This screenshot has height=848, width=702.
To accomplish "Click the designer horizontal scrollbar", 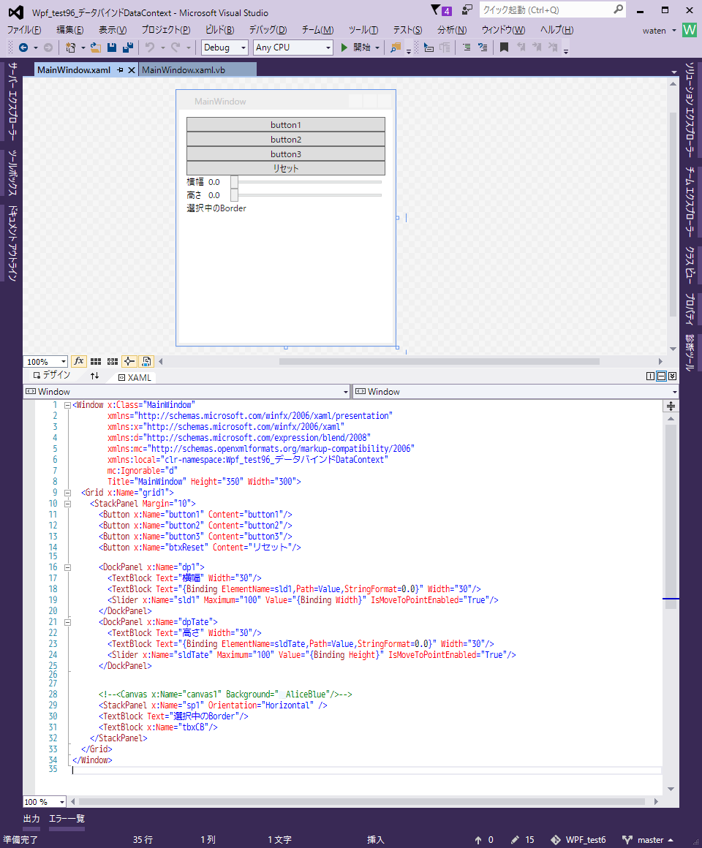I will click(x=439, y=361).
